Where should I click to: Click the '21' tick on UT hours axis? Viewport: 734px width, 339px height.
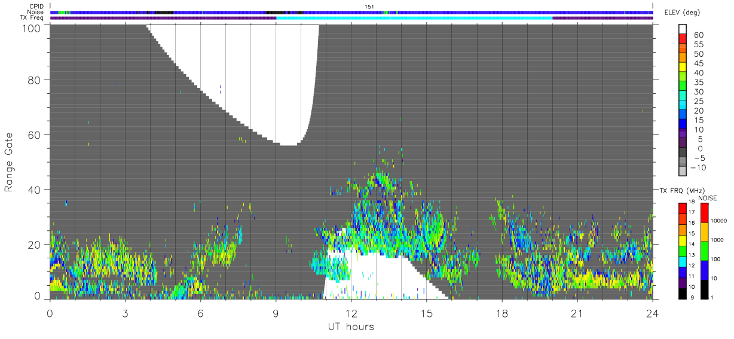[577, 313]
